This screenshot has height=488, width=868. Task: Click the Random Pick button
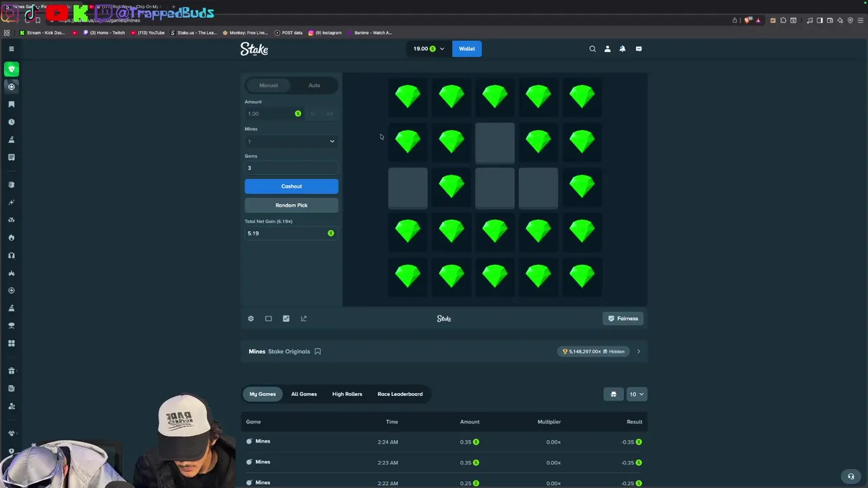(x=292, y=205)
